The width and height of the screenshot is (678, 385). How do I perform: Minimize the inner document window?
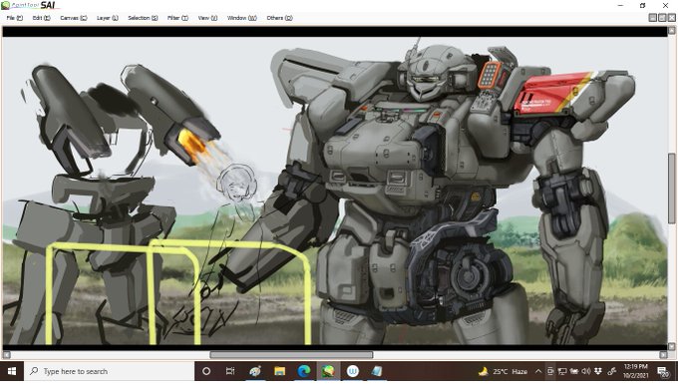click(x=653, y=18)
